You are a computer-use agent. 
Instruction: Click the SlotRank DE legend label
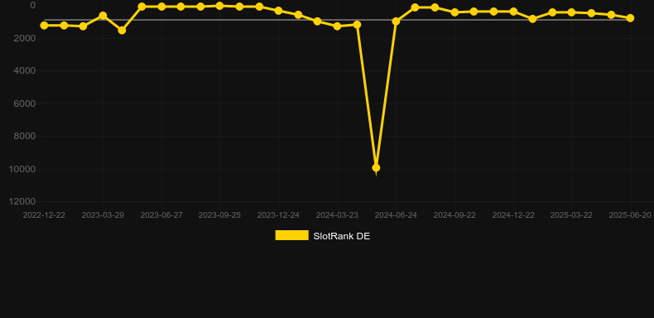tap(342, 236)
